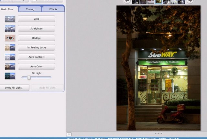Image resolution: width=207 pixels, height=139 pixels.
Task: Click the Crop preview icon
Action: tap(10, 19)
